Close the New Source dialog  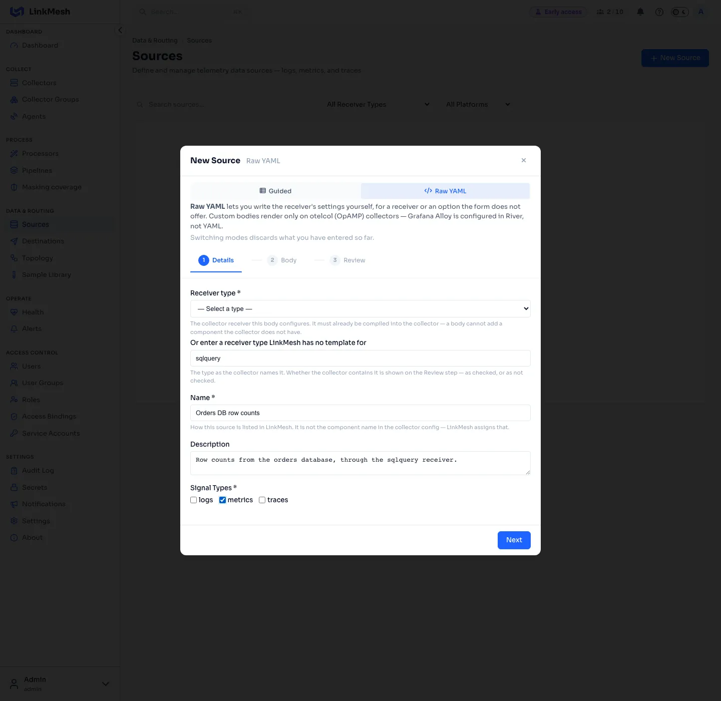[524, 160]
